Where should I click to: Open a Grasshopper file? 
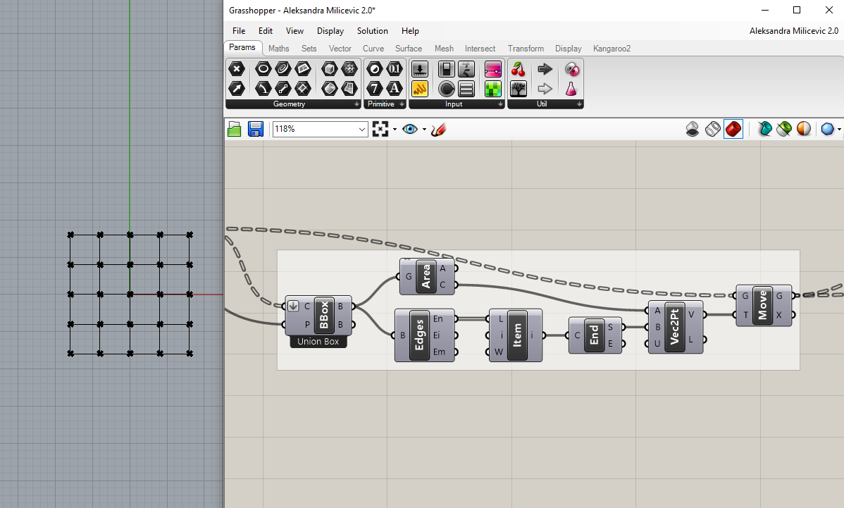pos(234,129)
